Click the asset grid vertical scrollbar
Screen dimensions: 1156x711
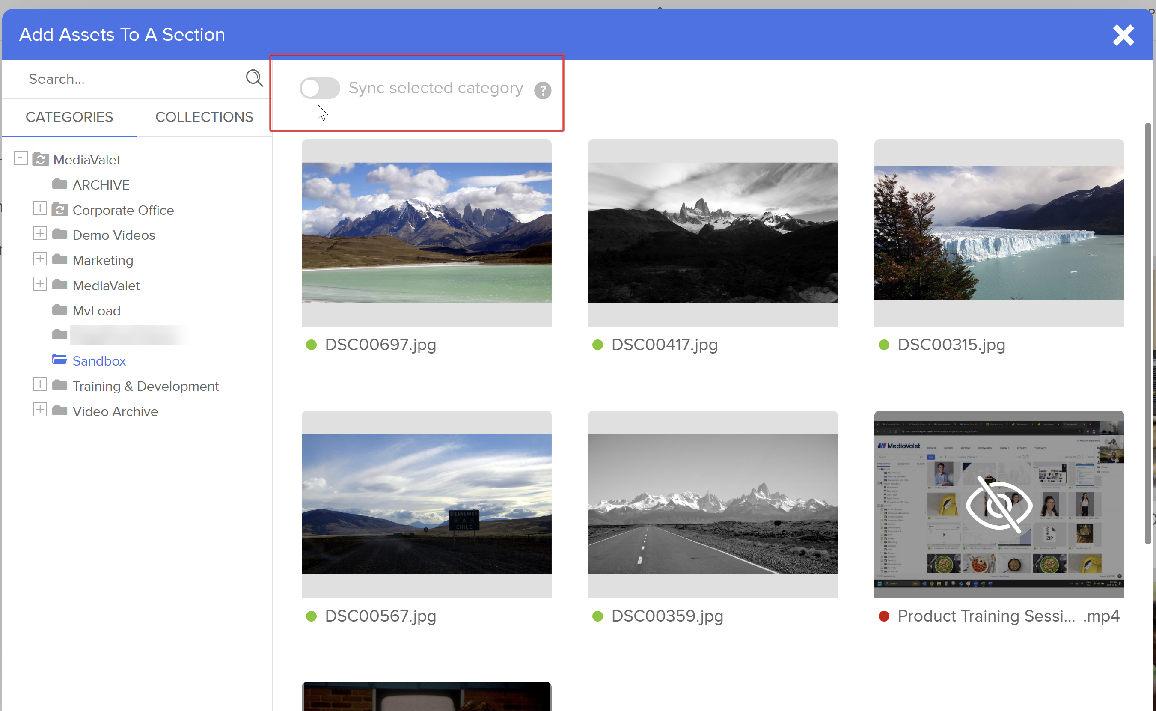point(1147,334)
